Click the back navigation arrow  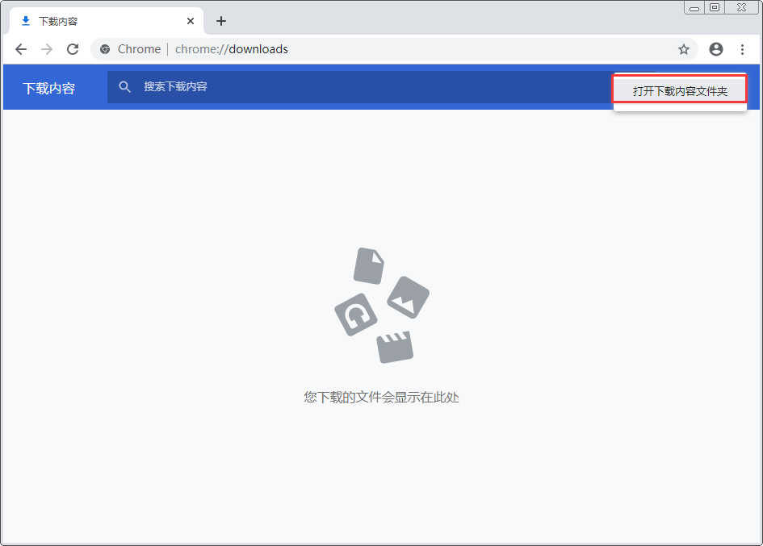(x=21, y=49)
